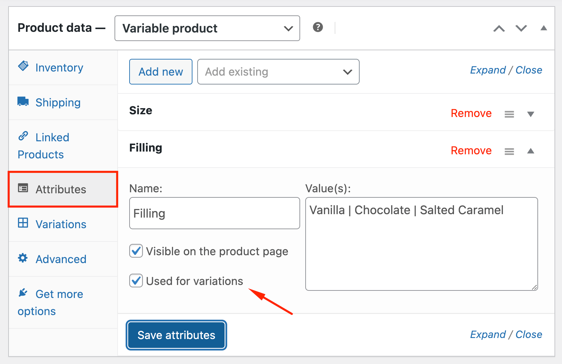Click the Variations grid icon

tap(23, 223)
